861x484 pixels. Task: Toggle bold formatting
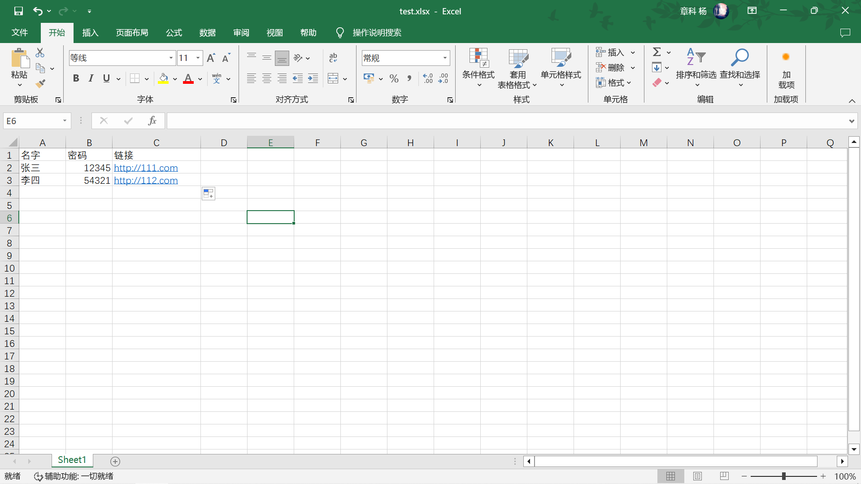pyautogui.click(x=76, y=78)
